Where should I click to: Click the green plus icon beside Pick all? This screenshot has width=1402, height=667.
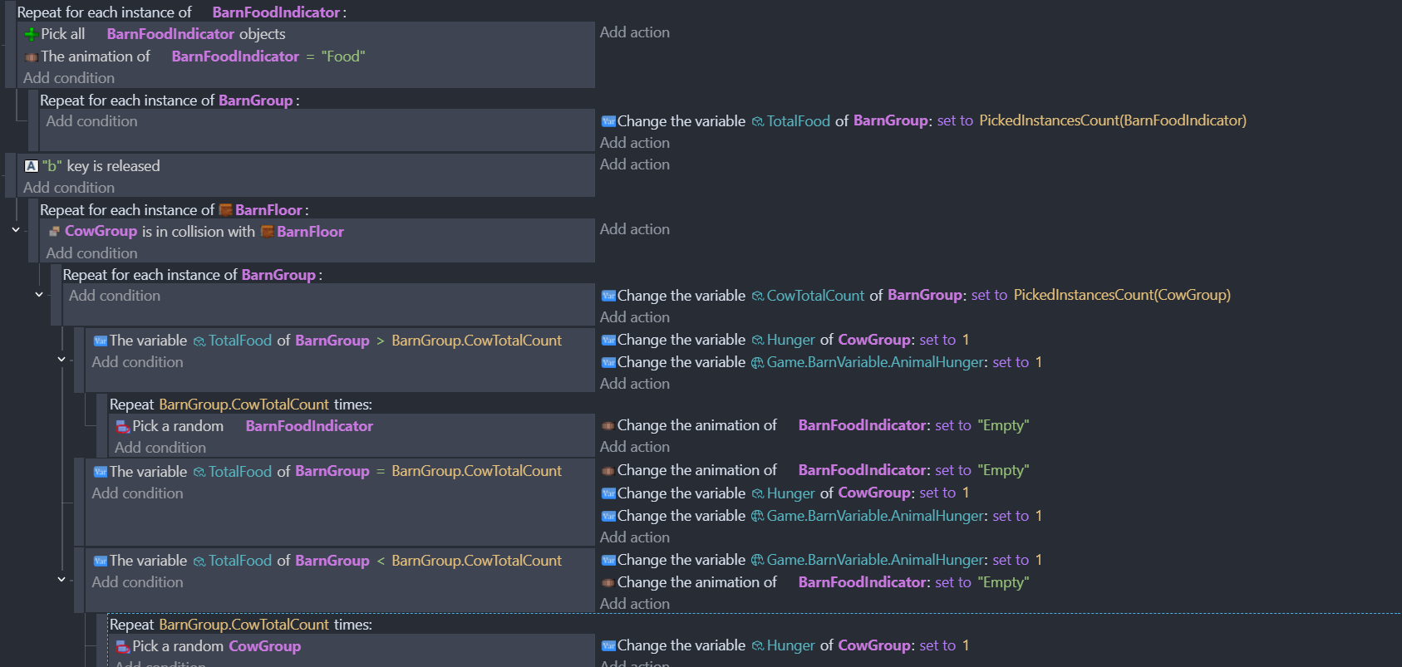[31, 34]
